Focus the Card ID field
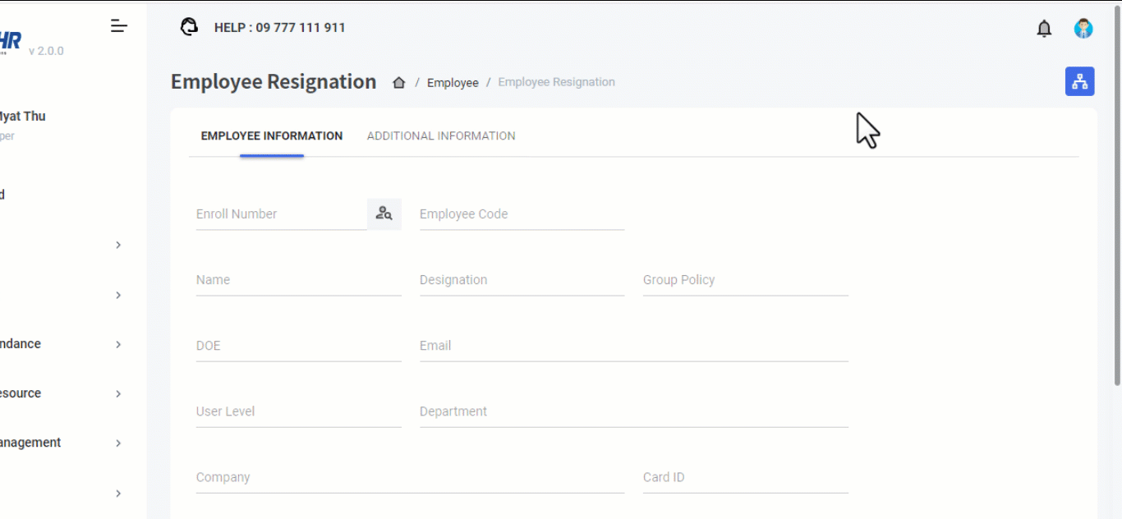Image resolution: width=1122 pixels, height=519 pixels. [745, 477]
